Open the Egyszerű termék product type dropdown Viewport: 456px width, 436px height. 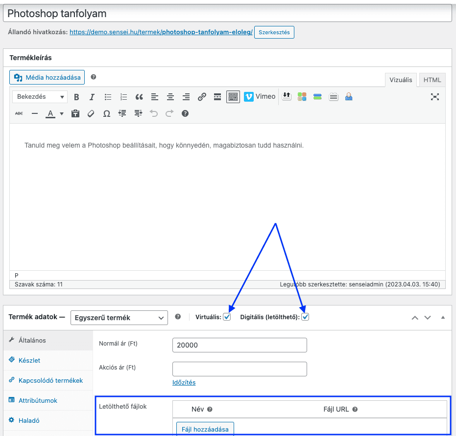click(x=119, y=318)
